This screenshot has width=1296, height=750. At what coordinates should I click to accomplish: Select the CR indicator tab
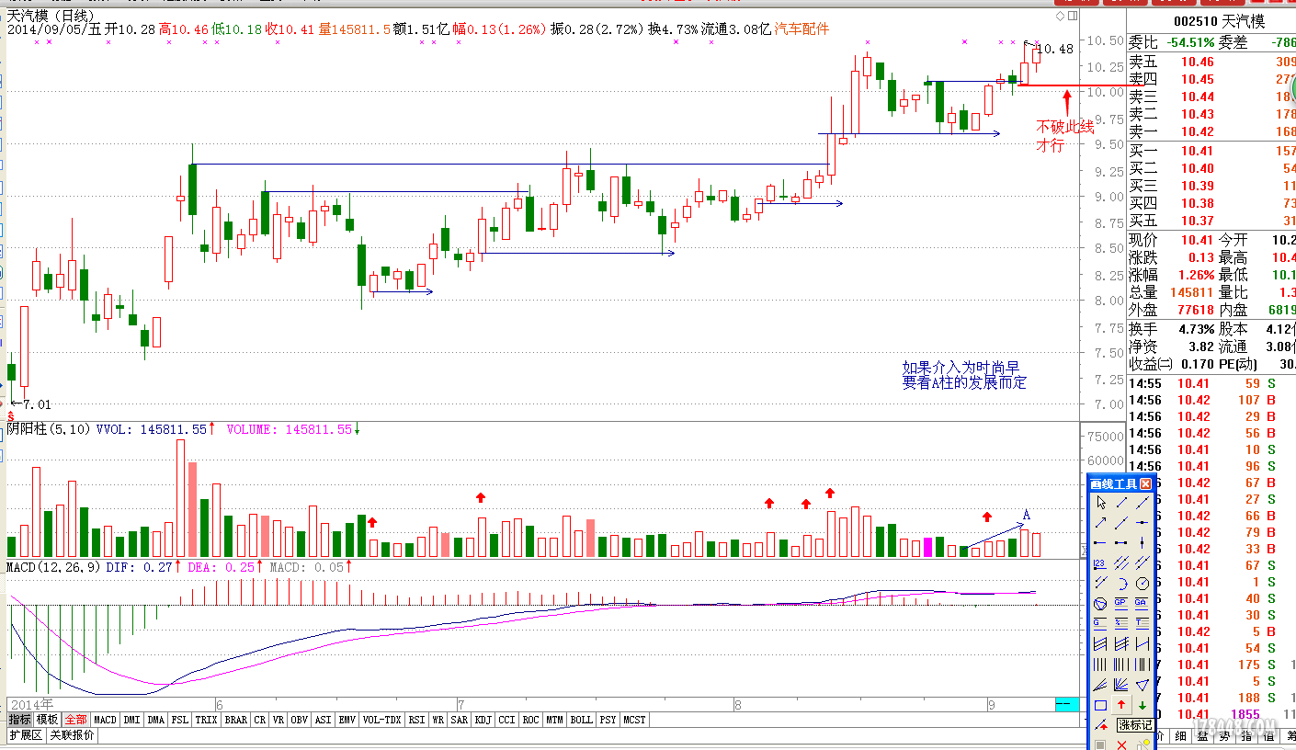pos(260,720)
